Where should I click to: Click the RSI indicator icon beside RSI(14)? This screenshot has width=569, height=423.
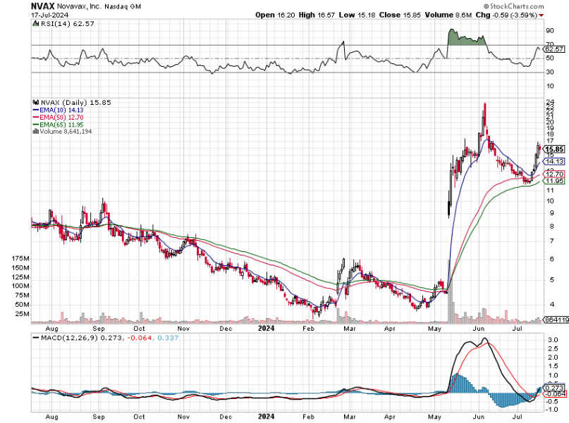pyautogui.click(x=35, y=23)
